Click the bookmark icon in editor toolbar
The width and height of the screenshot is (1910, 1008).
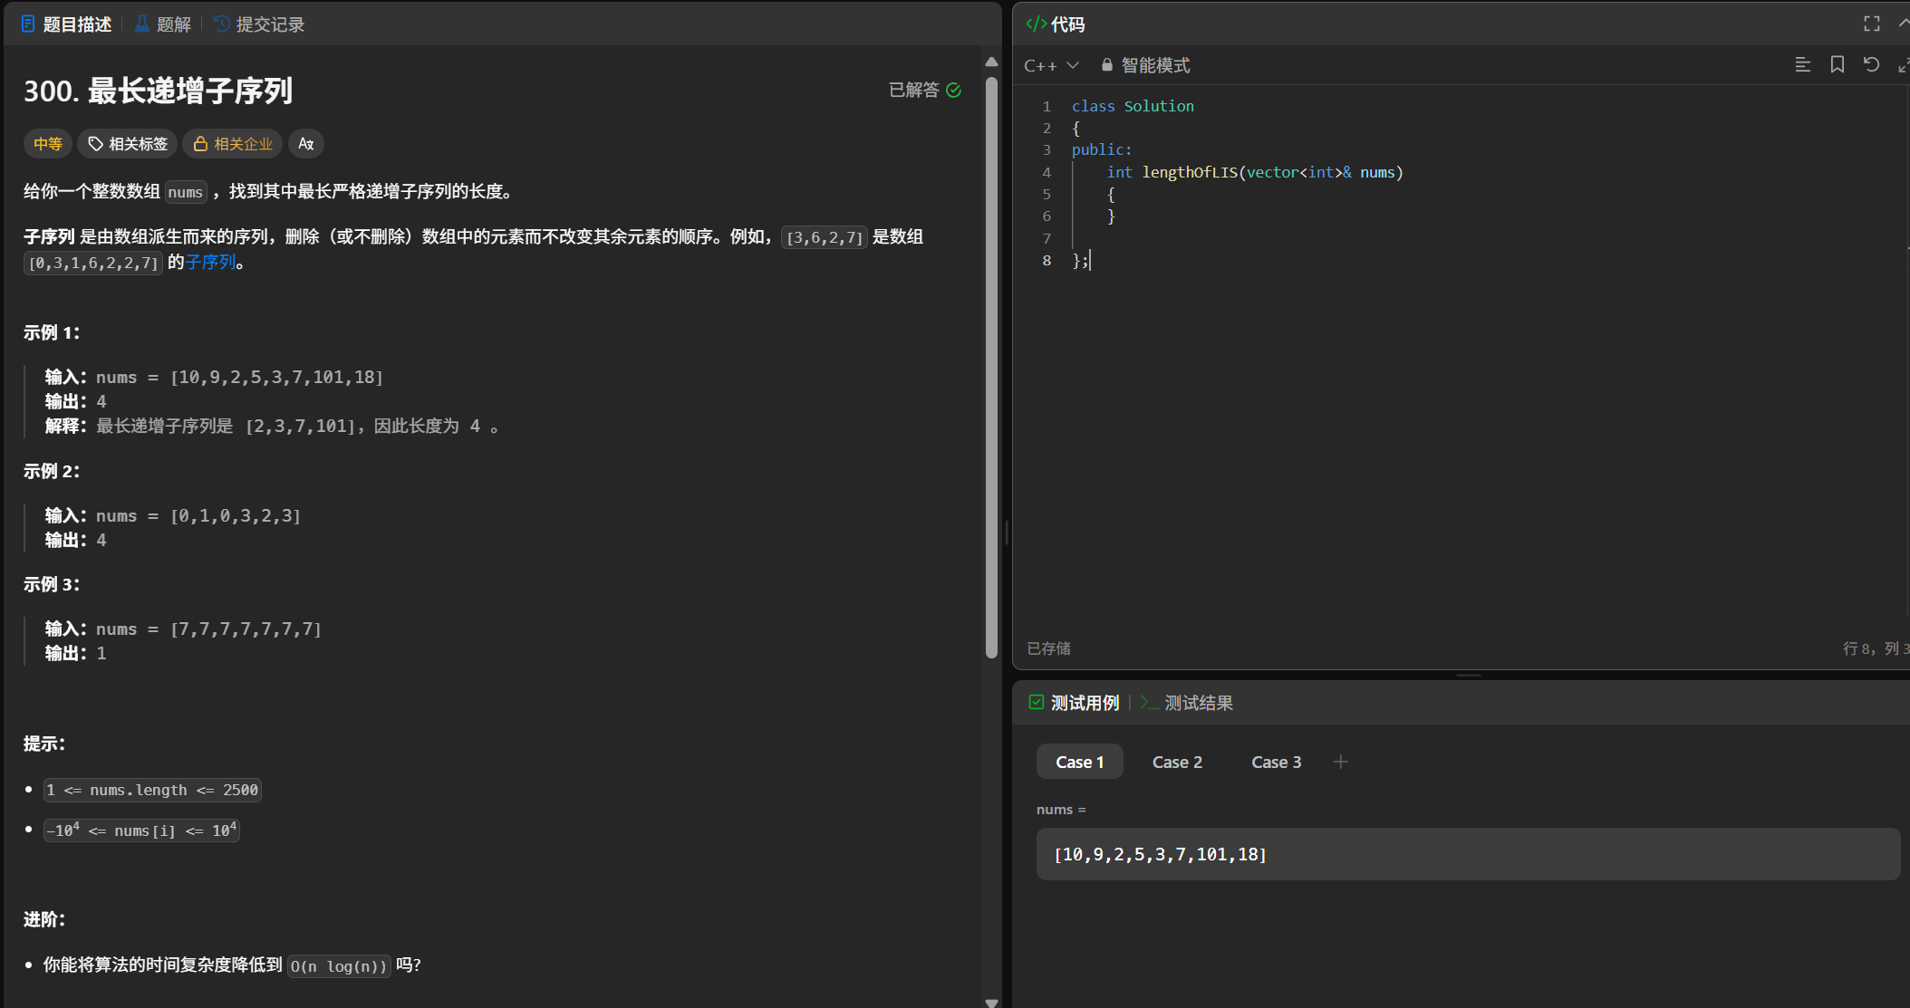(1837, 64)
